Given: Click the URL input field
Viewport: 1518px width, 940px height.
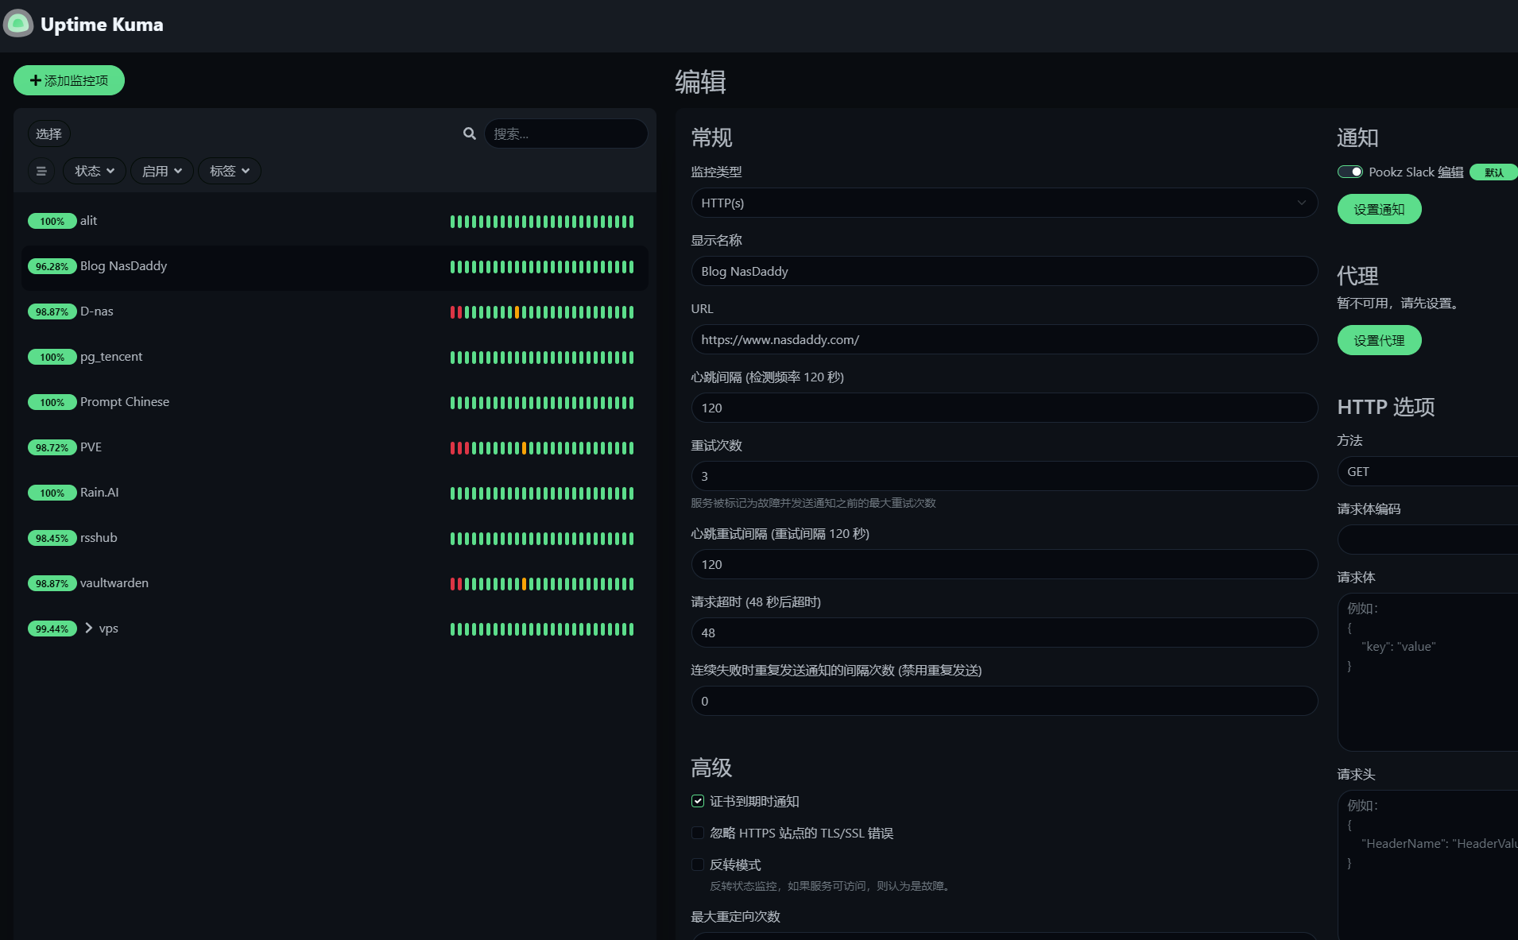Looking at the screenshot, I should [x=1004, y=339].
